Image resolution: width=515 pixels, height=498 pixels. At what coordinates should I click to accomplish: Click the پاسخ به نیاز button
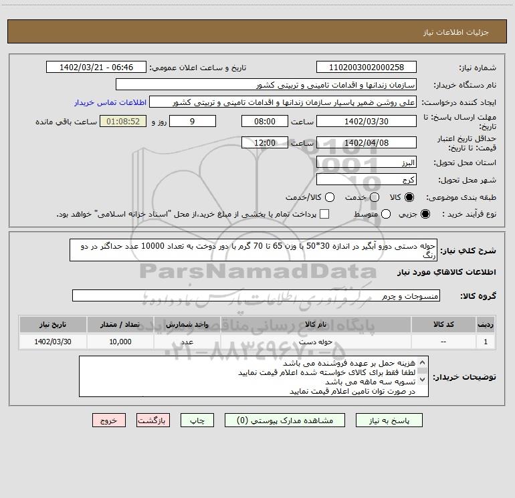[389, 420]
